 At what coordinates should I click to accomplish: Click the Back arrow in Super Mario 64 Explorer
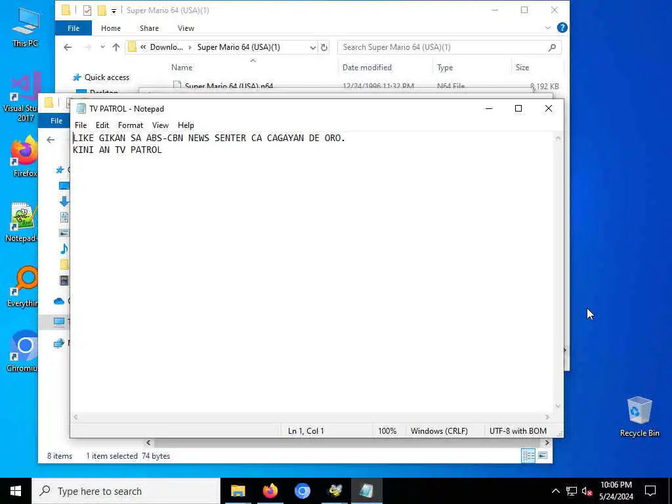[x=68, y=47]
